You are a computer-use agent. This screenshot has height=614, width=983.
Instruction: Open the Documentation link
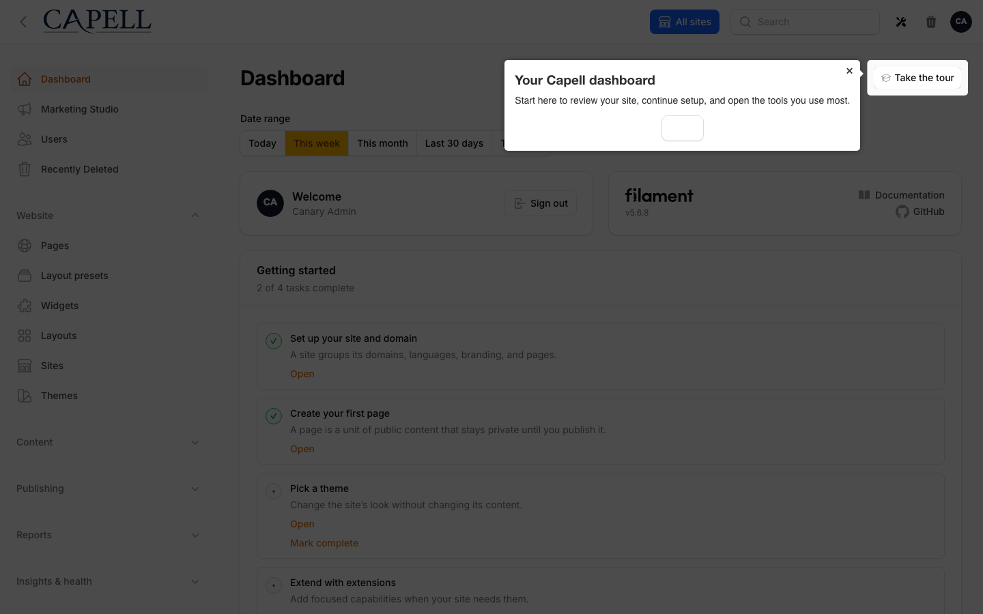coord(902,195)
